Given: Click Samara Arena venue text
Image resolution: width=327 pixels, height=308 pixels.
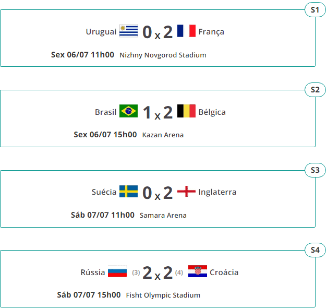Looking at the screenshot, I should click(x=163, y=215).
